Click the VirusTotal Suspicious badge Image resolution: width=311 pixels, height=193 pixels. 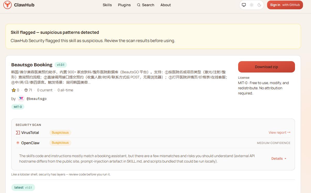click(x=60, y=133)
